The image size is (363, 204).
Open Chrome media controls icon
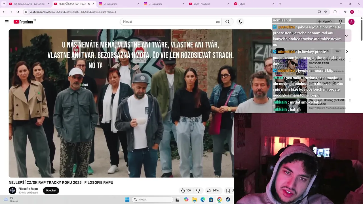pyautogui.click(x=345, y=12)
